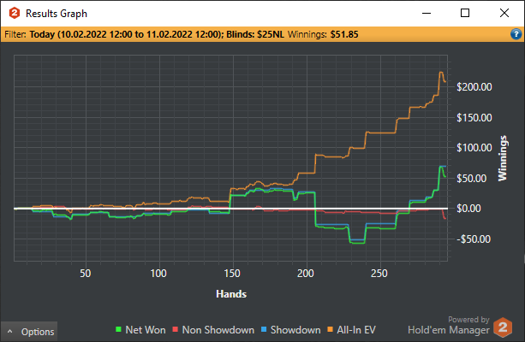Click the Options caret arrow
The width and height of the screenshot is (525, 342).
click(x=10, y=331)
